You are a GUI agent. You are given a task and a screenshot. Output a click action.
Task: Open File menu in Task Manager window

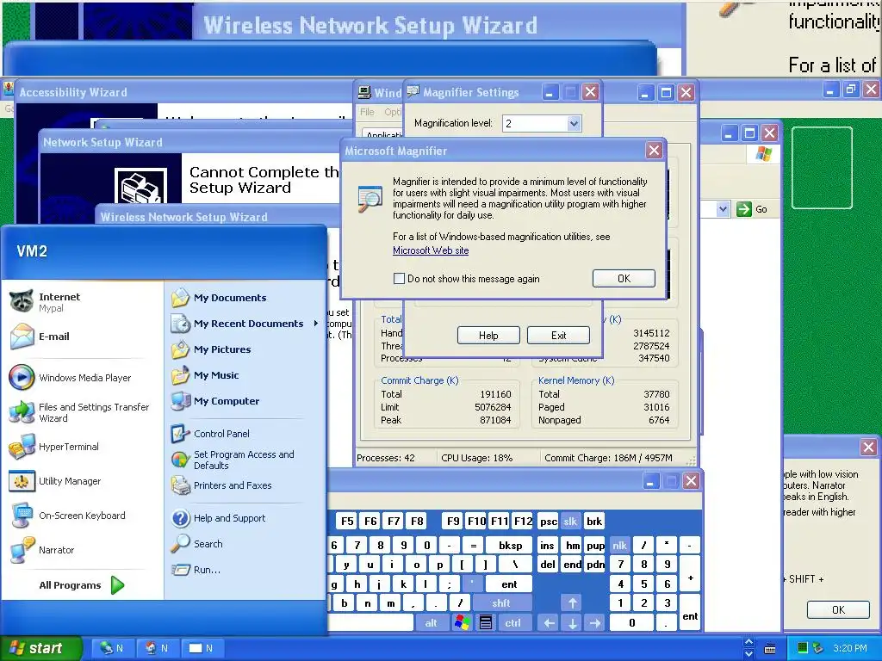pyautogui.click(x=367, y=112)
